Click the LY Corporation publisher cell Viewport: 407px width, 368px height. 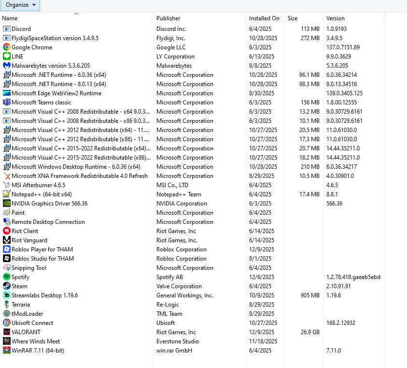[x=175, y=57]
